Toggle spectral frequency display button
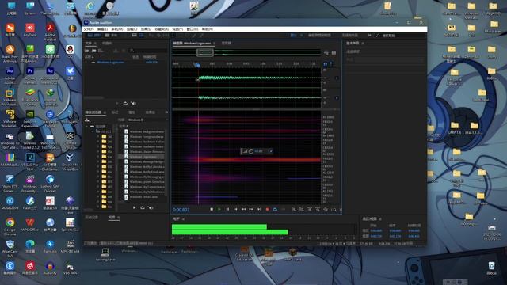507x285 pixels. (134, 35)
